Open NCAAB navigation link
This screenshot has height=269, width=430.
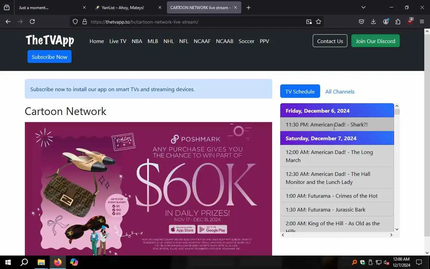tap(225, 41)
